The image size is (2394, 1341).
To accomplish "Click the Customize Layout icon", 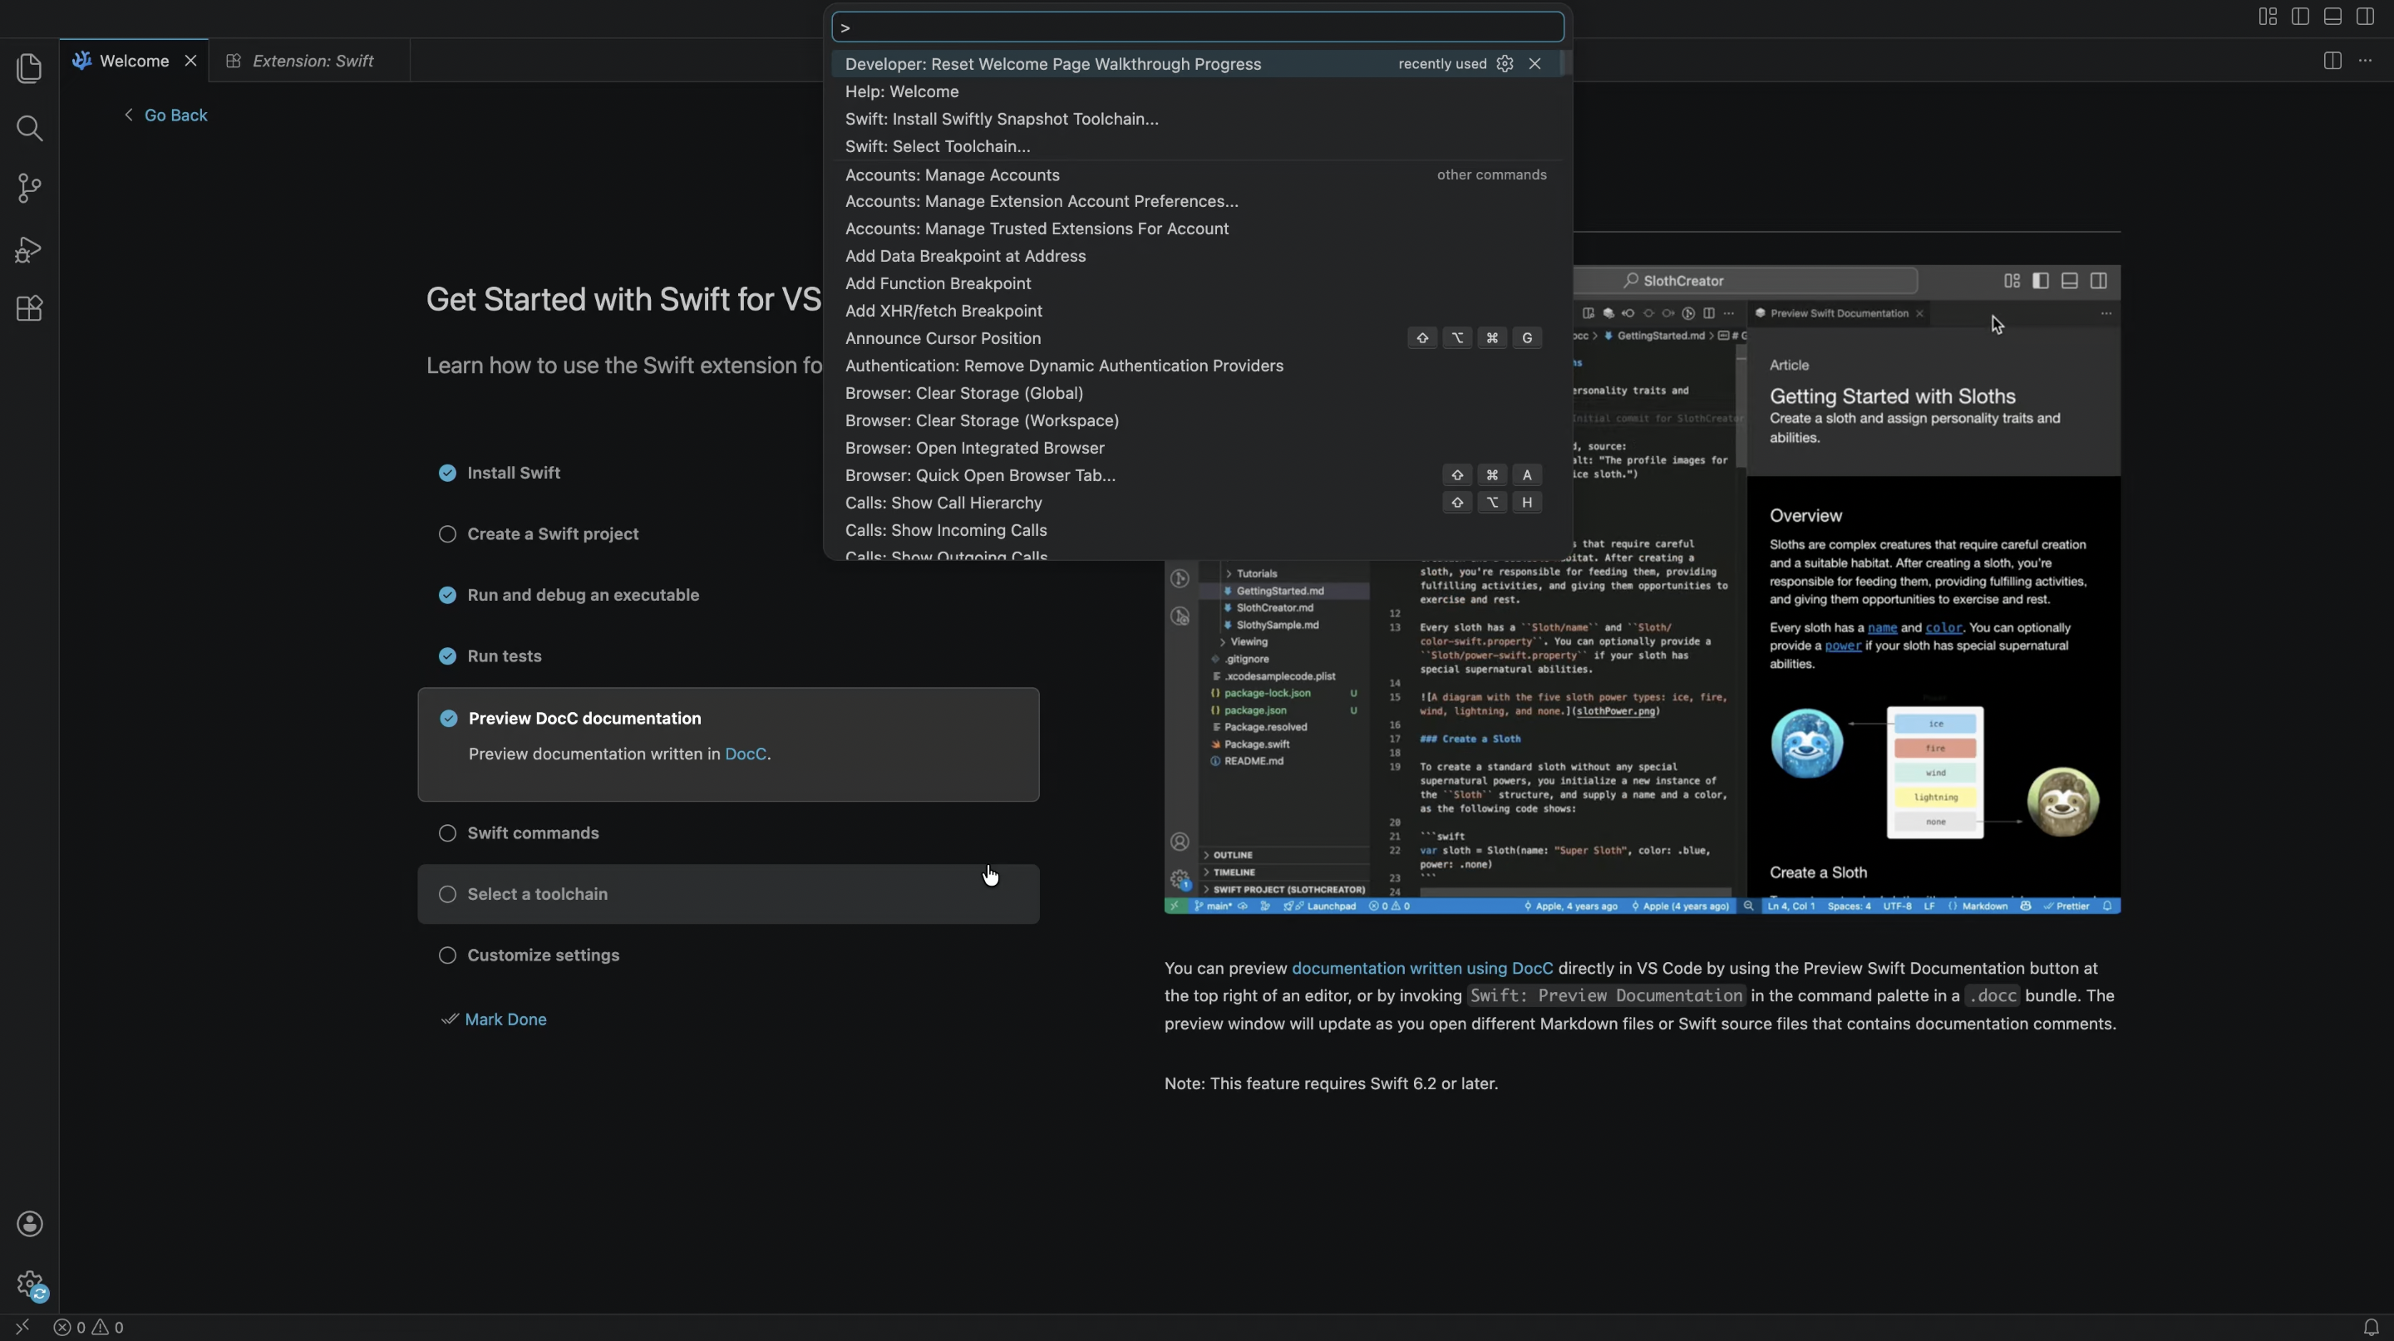I will (x=2268, y=17).
